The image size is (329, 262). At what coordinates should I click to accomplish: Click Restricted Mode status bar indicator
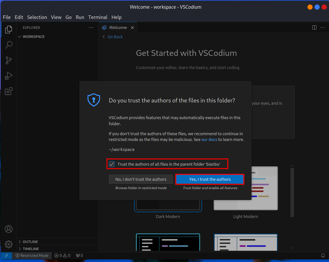point(32,256)
